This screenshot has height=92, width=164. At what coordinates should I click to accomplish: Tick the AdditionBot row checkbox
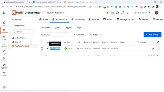point(42,49)
